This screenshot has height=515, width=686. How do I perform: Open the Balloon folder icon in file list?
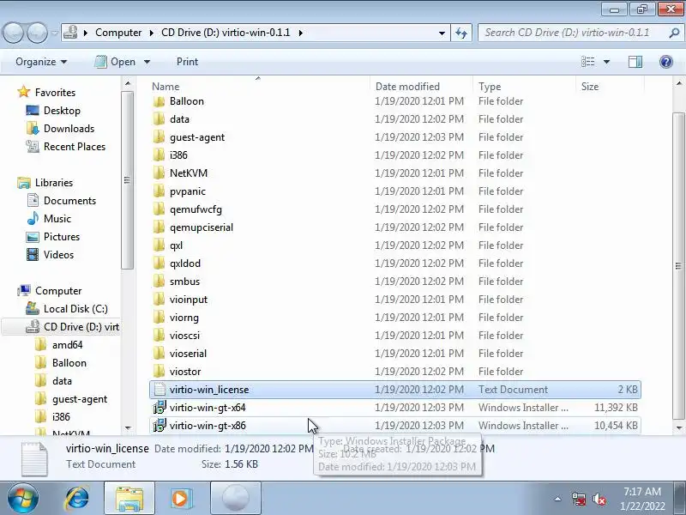pos(159,101)
